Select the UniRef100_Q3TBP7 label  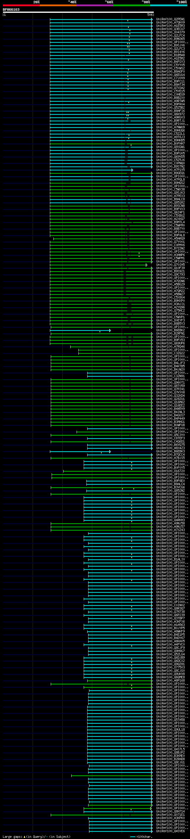(170, 618)
